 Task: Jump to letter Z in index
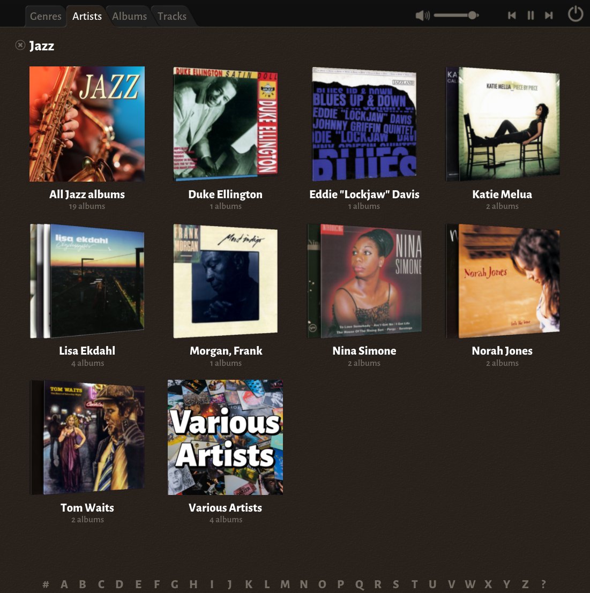(525, 584)
